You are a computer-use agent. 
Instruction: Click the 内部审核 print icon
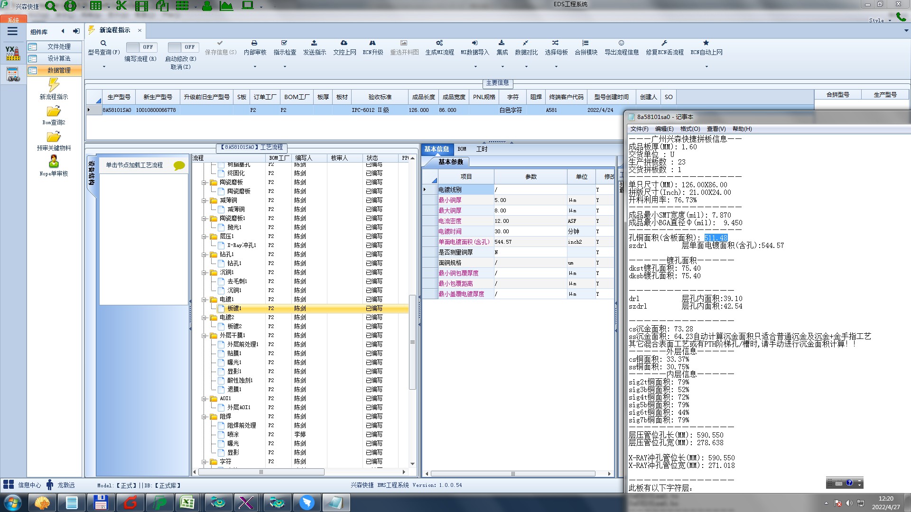click(254, 43)
